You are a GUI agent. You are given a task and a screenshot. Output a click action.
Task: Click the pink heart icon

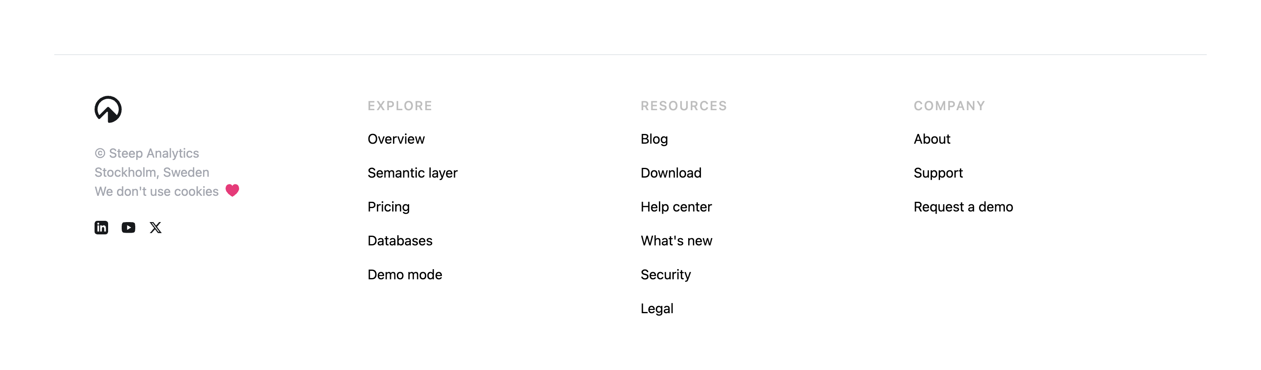coord(232,190)
